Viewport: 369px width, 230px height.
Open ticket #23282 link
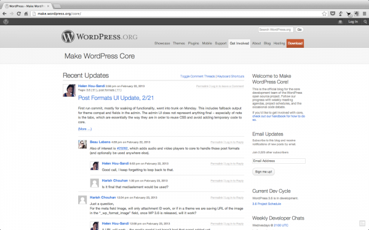pos(122,148)
